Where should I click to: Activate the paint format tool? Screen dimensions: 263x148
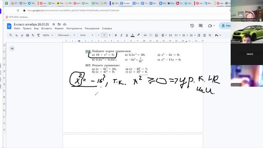tap(38, 35)
